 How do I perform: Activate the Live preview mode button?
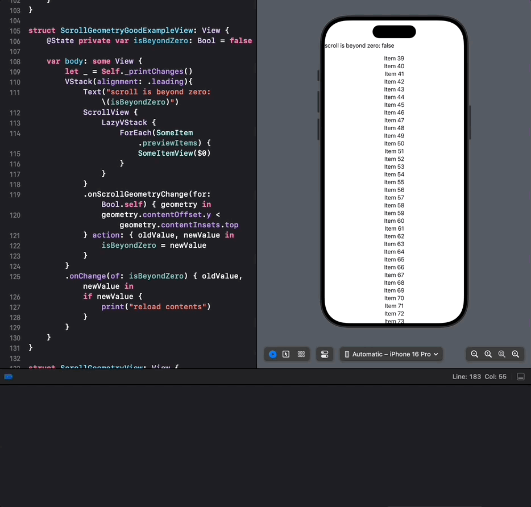273,354
